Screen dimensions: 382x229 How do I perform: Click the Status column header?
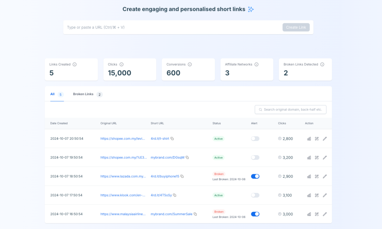[217, 123]
